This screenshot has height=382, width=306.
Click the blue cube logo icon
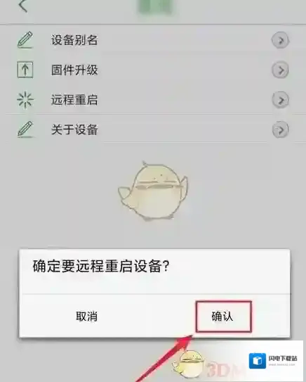tap(258, 360)
